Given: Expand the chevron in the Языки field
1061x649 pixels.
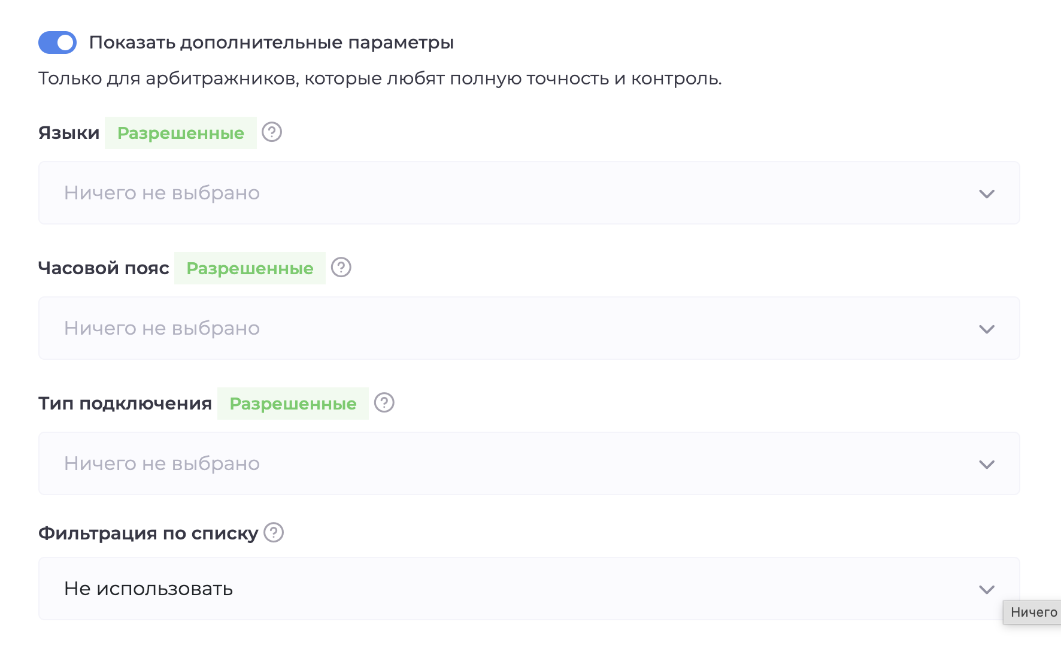Looking at the screenshot, I should point(987,193).
